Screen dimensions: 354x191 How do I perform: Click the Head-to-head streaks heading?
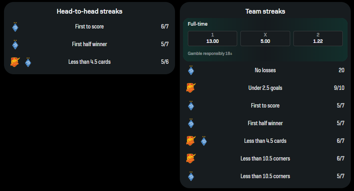90,11
